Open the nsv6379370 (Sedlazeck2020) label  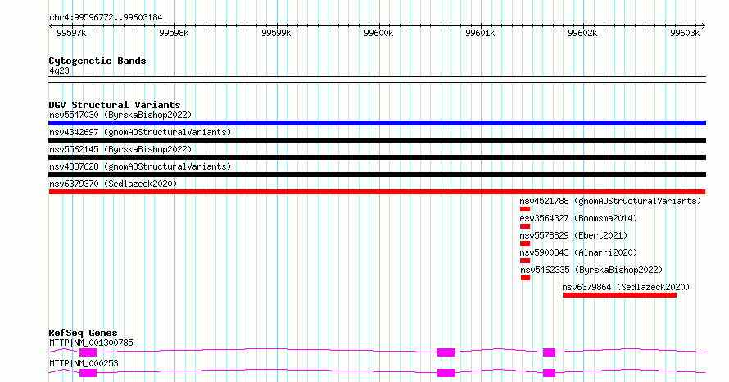pos(113,184)
